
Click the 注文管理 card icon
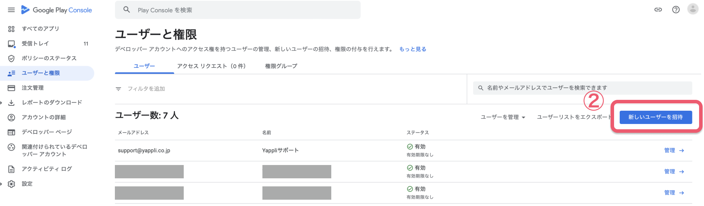pos(11,88)
